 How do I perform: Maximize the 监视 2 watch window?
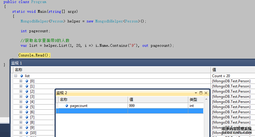[201, 93]
